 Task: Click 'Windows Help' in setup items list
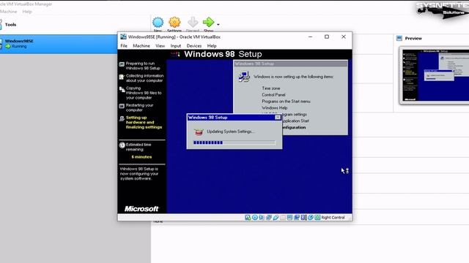274,108
